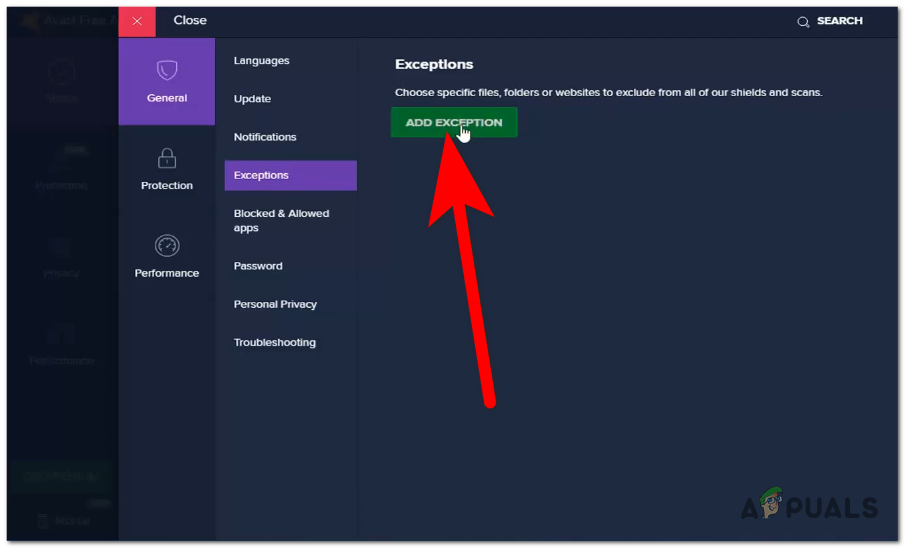Click the SEARCH label at top right
905x548 pixels.
[x=840, y=21]
